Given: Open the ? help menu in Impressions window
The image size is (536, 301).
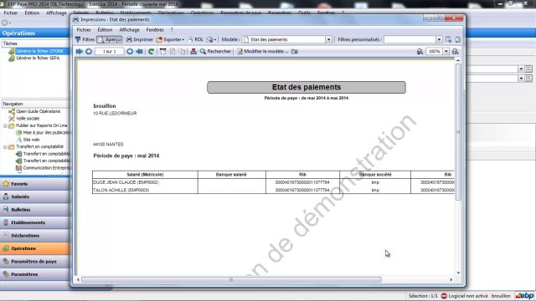Looking at the screenshot, I should coord(172,30).
